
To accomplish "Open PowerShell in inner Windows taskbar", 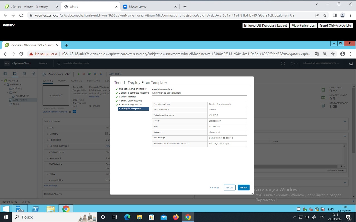I will pyautogui.click(x=35, y=209).
